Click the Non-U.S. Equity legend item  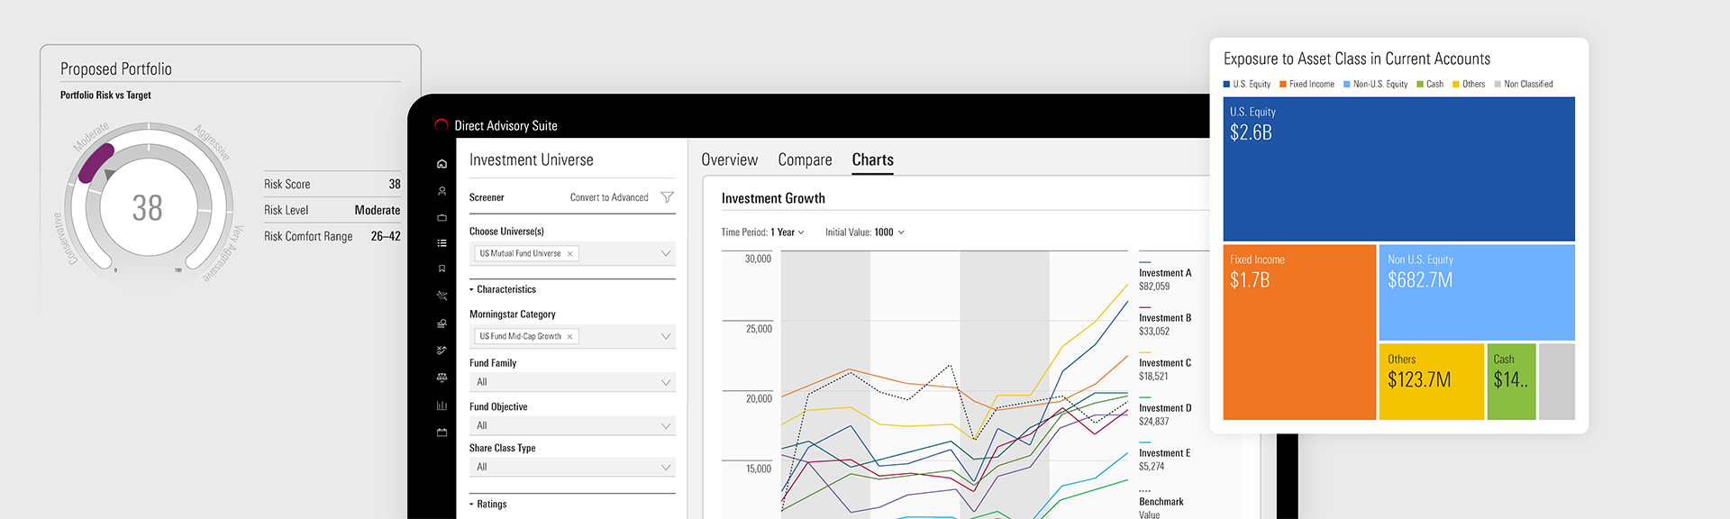[x=1375, y=85]
